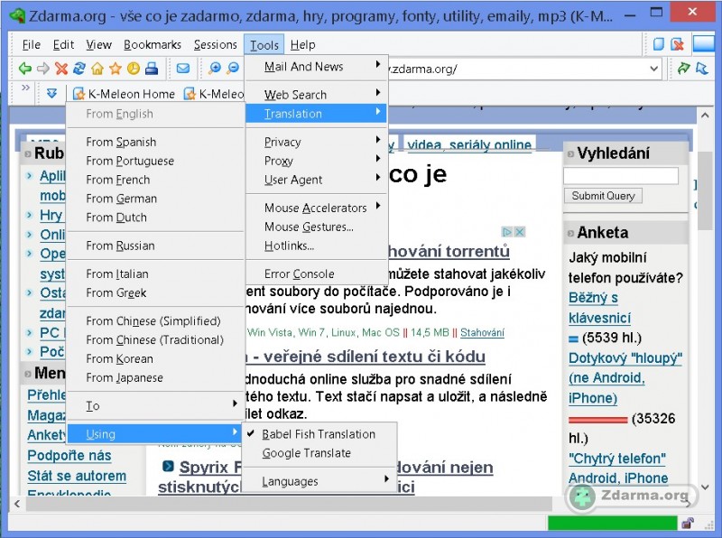
Task: Expand the To submenu
Action: click(x=155, y=406)
